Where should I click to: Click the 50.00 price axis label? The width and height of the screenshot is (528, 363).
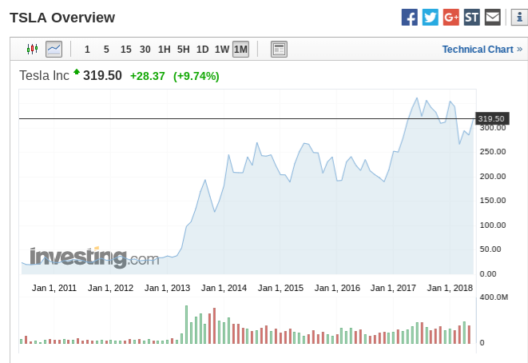(x=490, y=249)
